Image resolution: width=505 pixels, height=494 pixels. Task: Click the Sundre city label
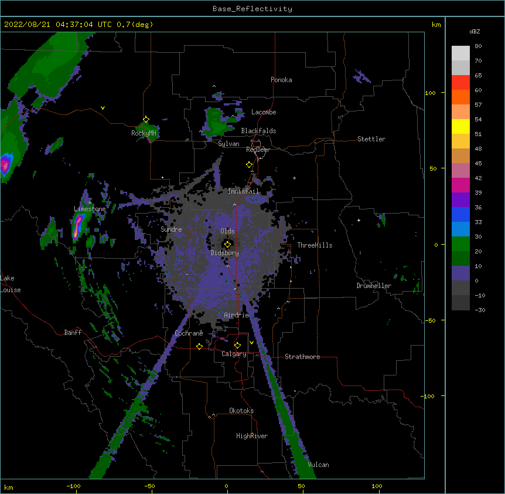coord(171,229)
